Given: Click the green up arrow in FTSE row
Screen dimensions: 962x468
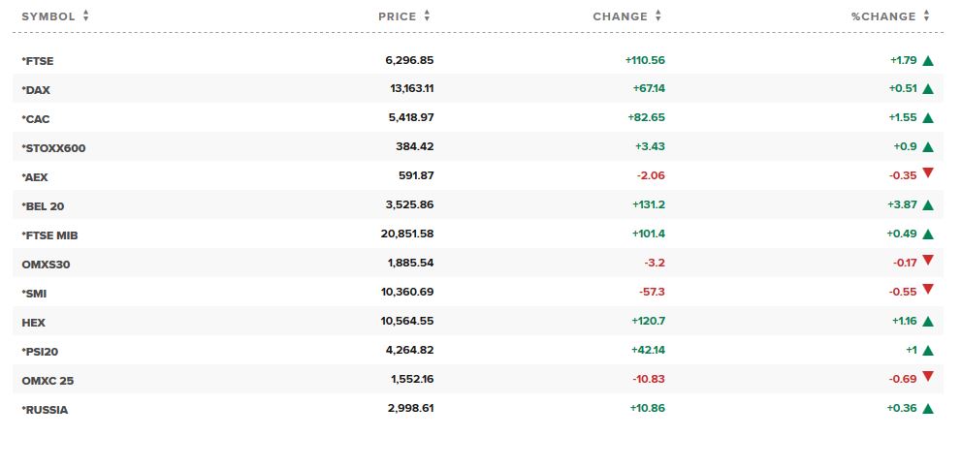Looking at the screenshot, I should click(928, 61).
